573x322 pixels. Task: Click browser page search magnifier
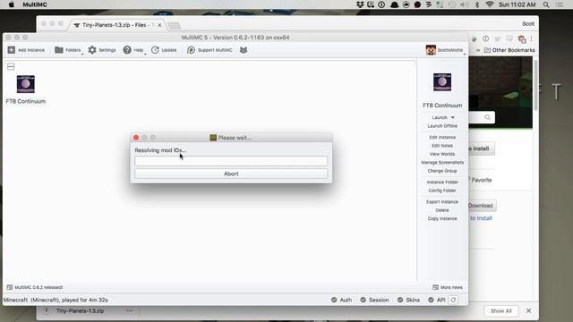[x=487, y=117]
